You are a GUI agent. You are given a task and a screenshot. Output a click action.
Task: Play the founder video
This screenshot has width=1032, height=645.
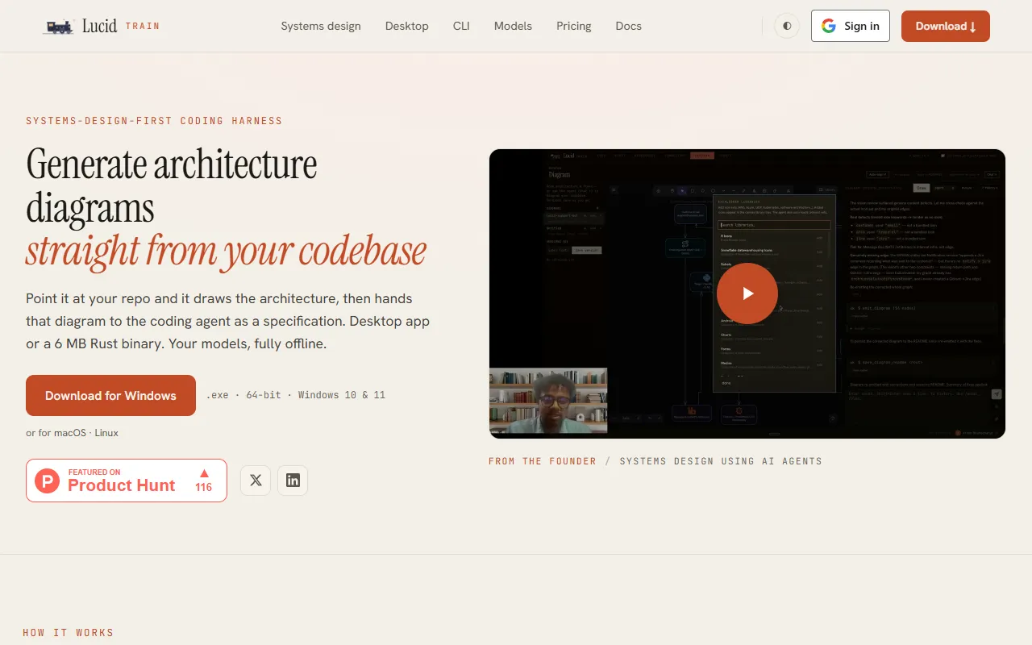point(747,293)
